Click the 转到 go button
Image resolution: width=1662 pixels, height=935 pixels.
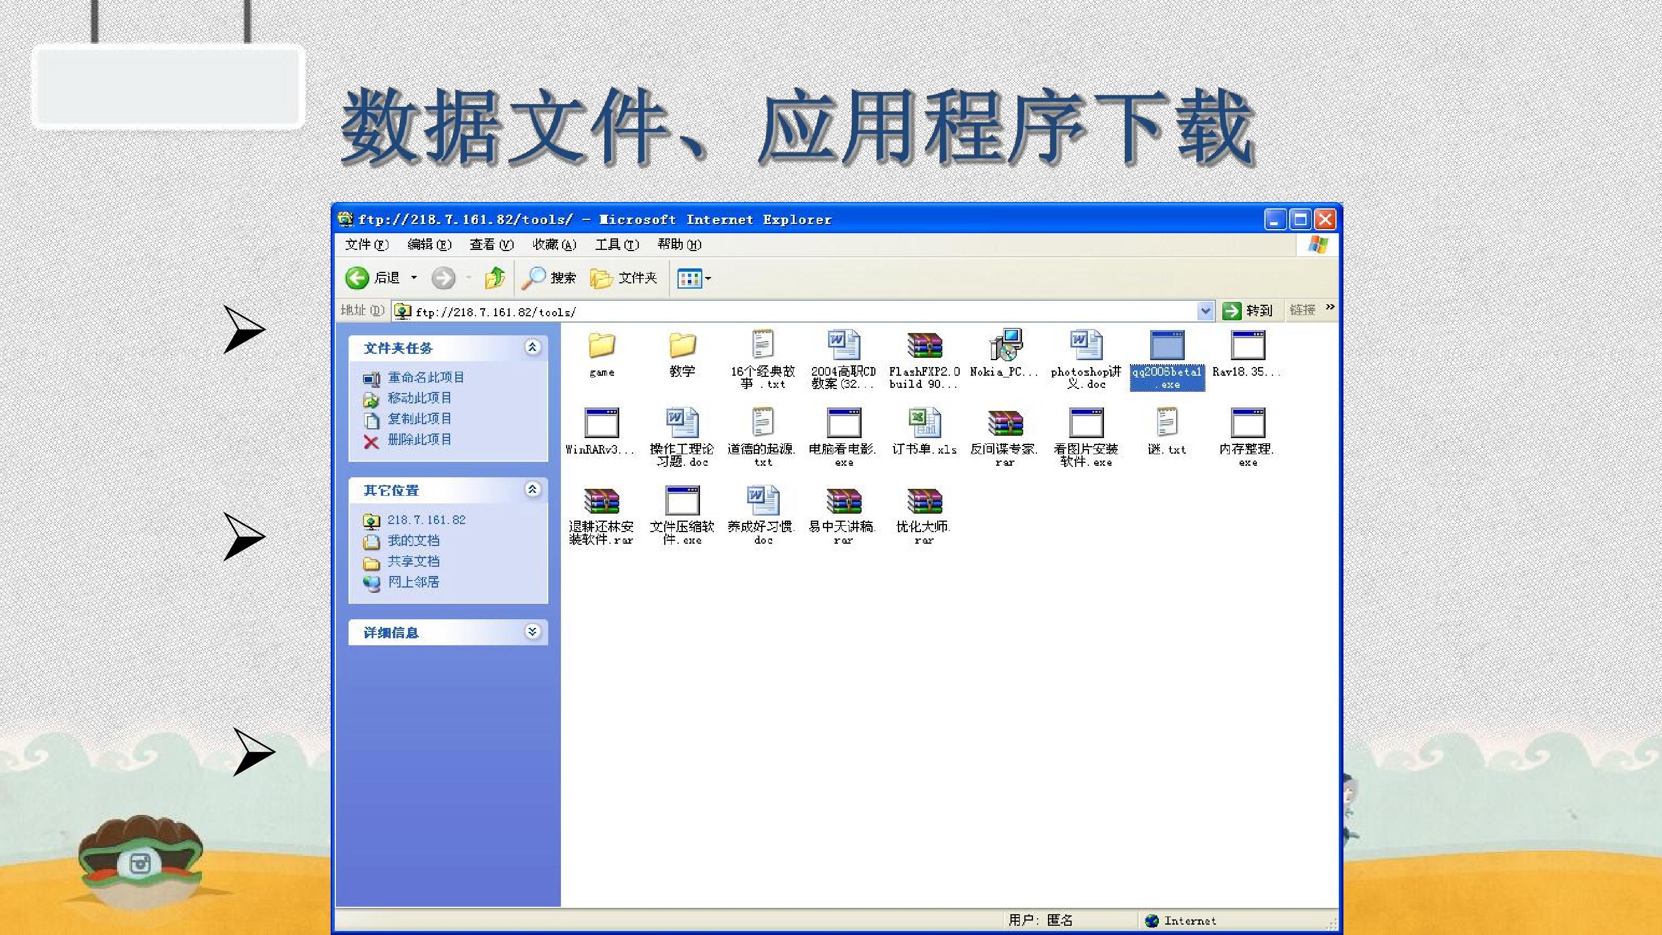click(1248, 311)
